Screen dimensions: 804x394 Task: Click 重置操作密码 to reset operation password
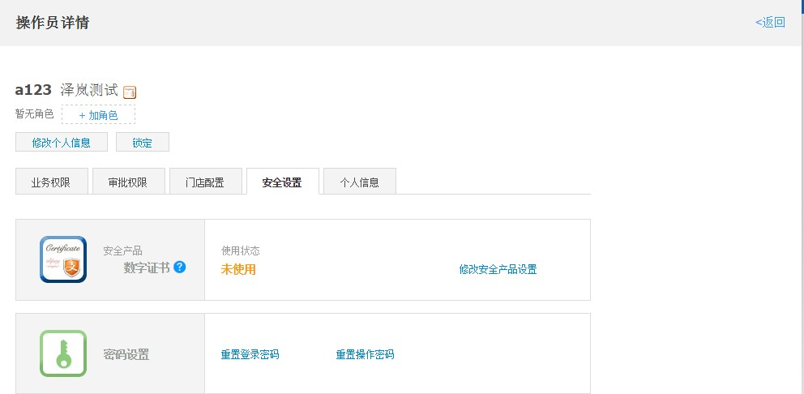click(x=365, y=354)
